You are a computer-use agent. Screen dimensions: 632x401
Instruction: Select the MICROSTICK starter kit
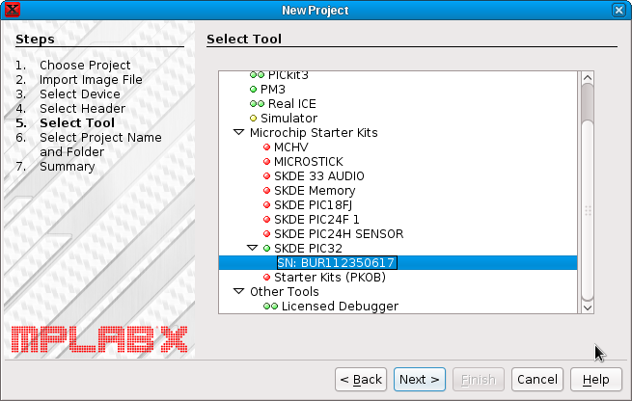[x=309, y=162]
